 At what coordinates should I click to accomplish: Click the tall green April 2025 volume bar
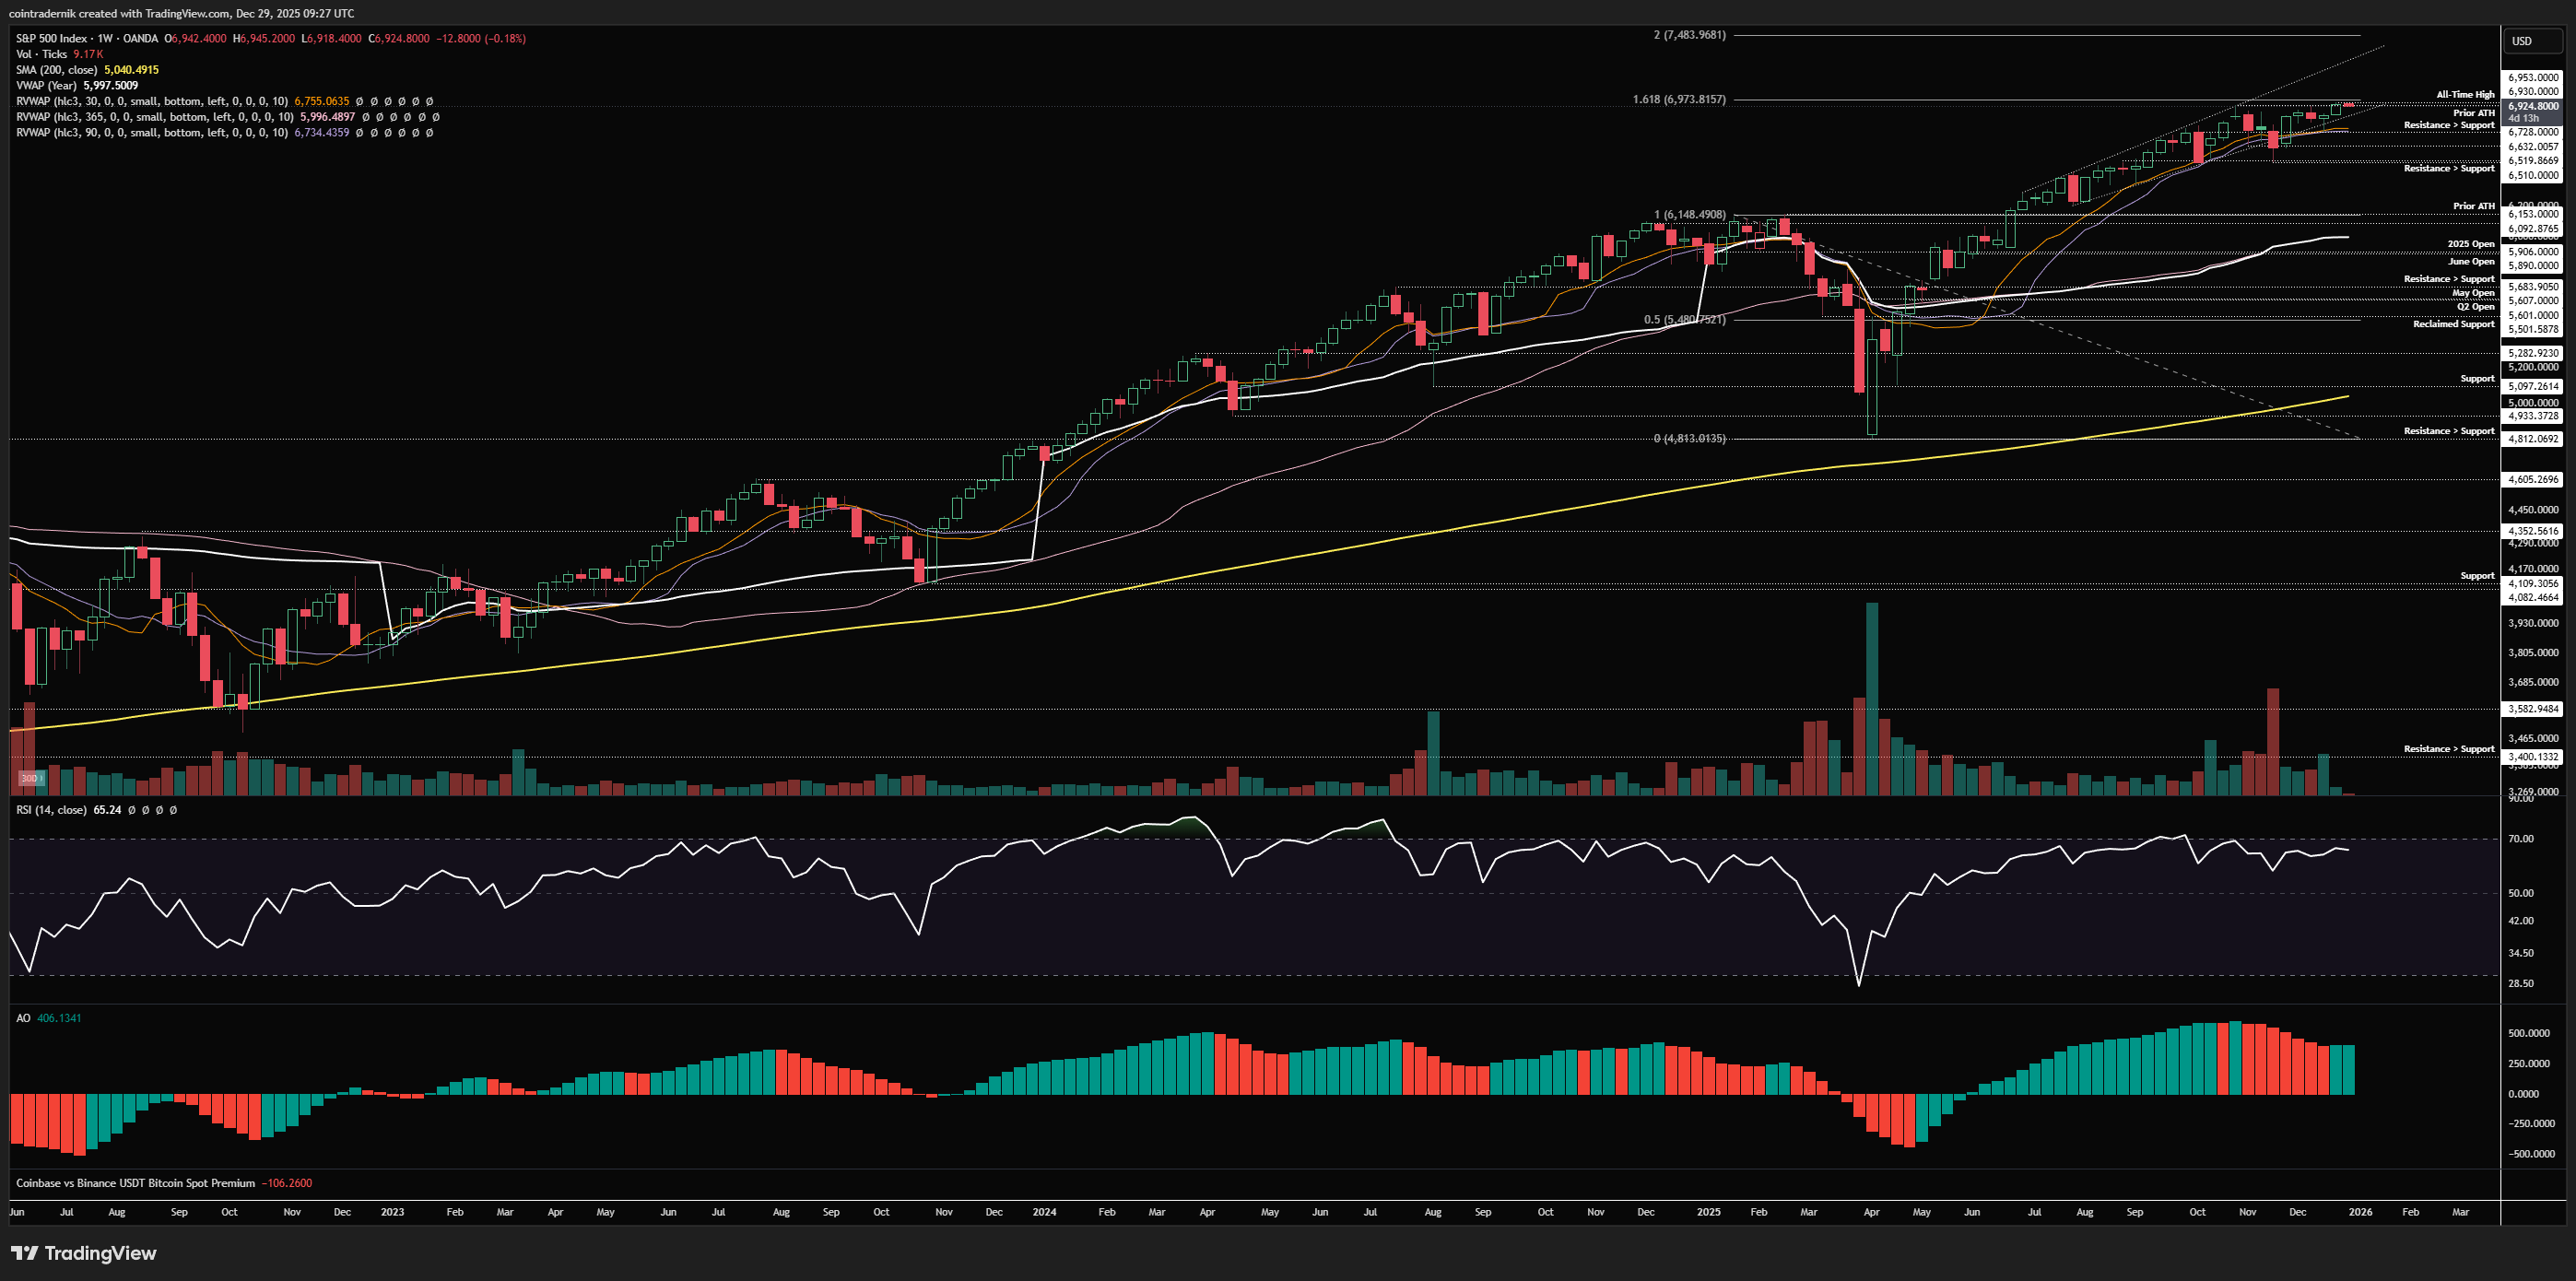pyautogui.click(x=1872, y=700)
